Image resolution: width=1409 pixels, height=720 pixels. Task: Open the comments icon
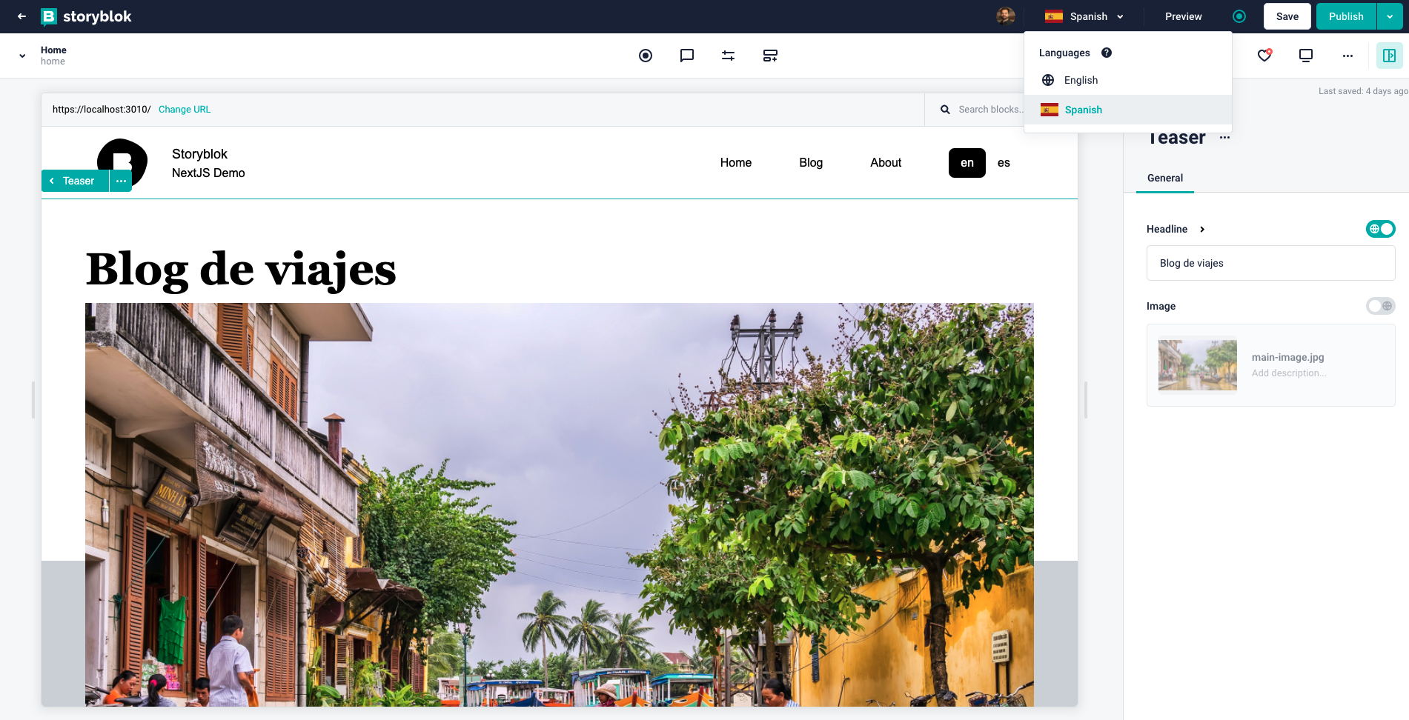point(687,56)
